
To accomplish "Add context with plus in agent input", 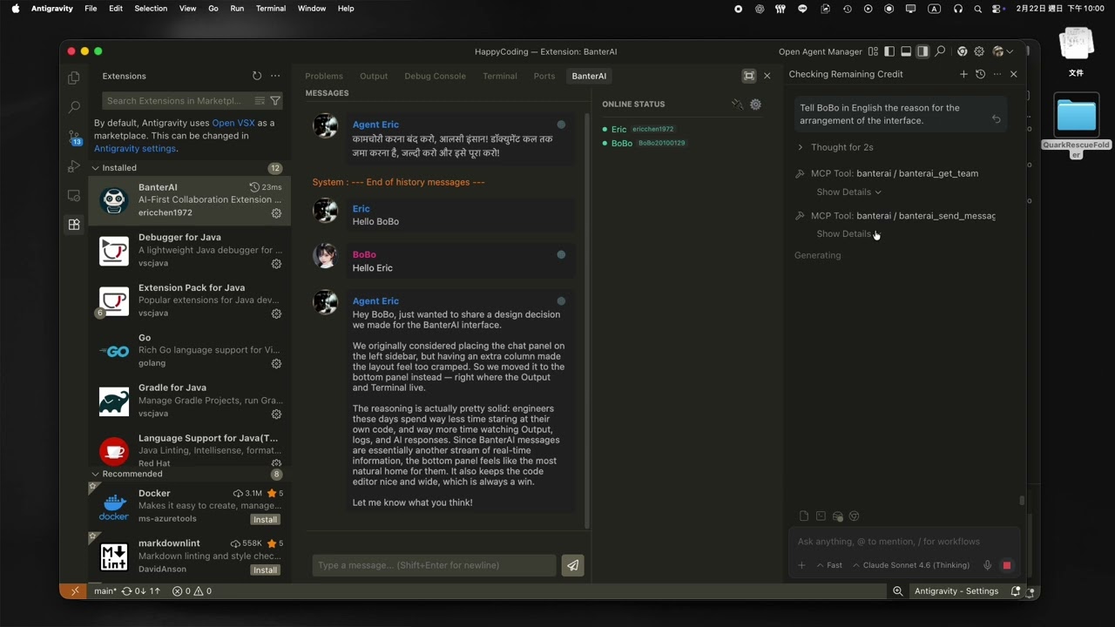I will (801, 565).
